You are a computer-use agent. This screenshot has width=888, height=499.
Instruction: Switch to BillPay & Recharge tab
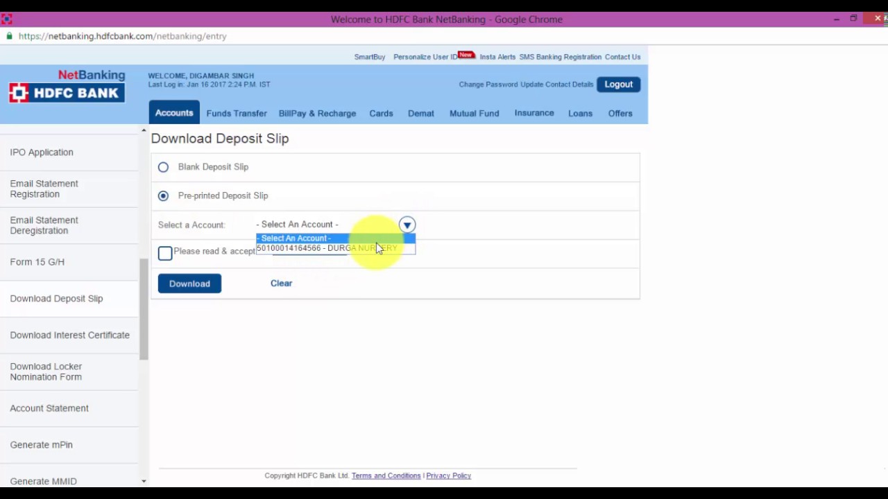(317, 114)
